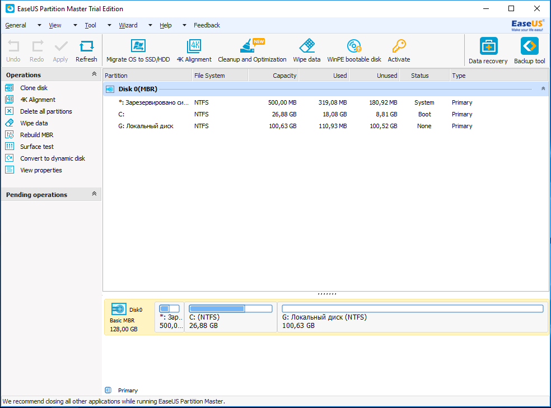This screenshot has width=551, height=408.
Task: Collapse the Operations panel
Action: pyautogui.click(x=94, y=74)
